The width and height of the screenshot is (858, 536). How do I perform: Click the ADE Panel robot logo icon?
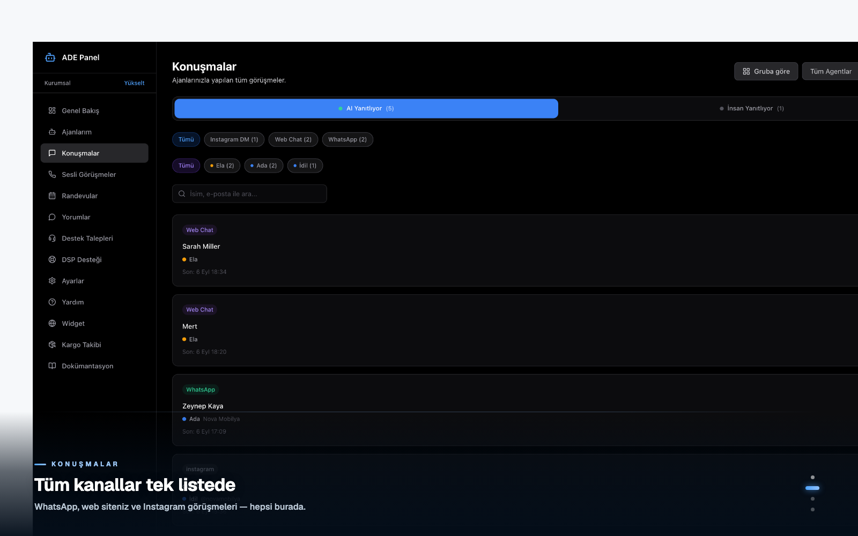pyautogui.click(x=50, y=57)
